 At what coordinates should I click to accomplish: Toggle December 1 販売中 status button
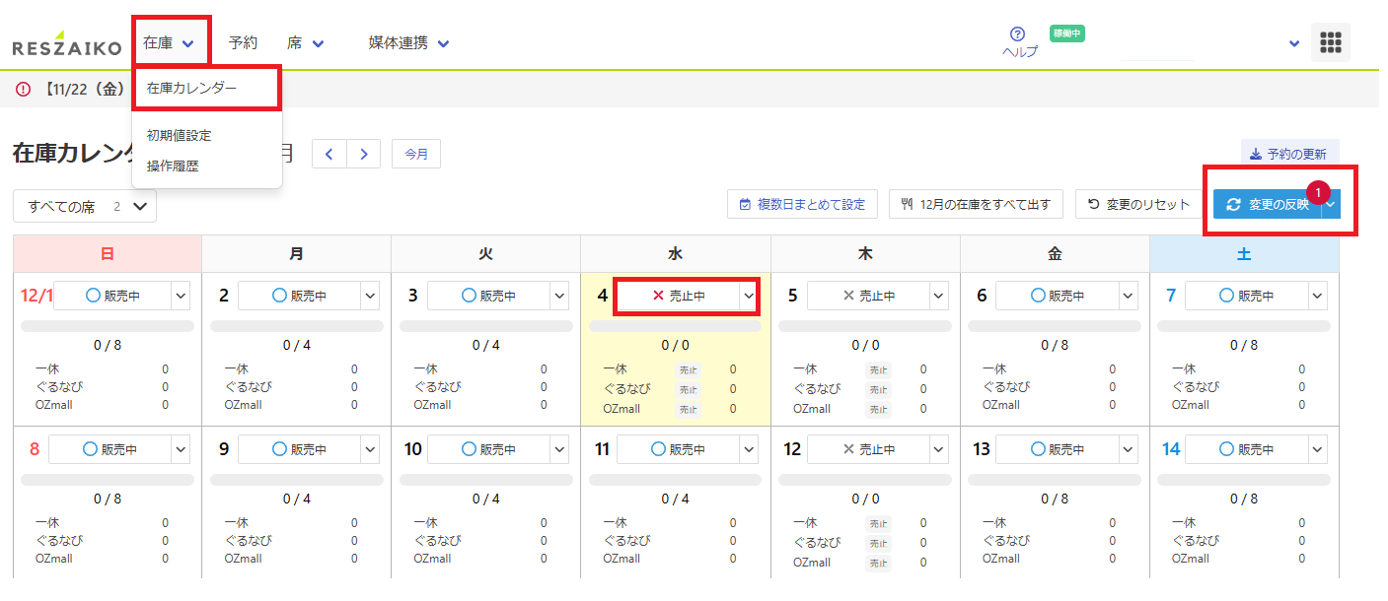111,296
